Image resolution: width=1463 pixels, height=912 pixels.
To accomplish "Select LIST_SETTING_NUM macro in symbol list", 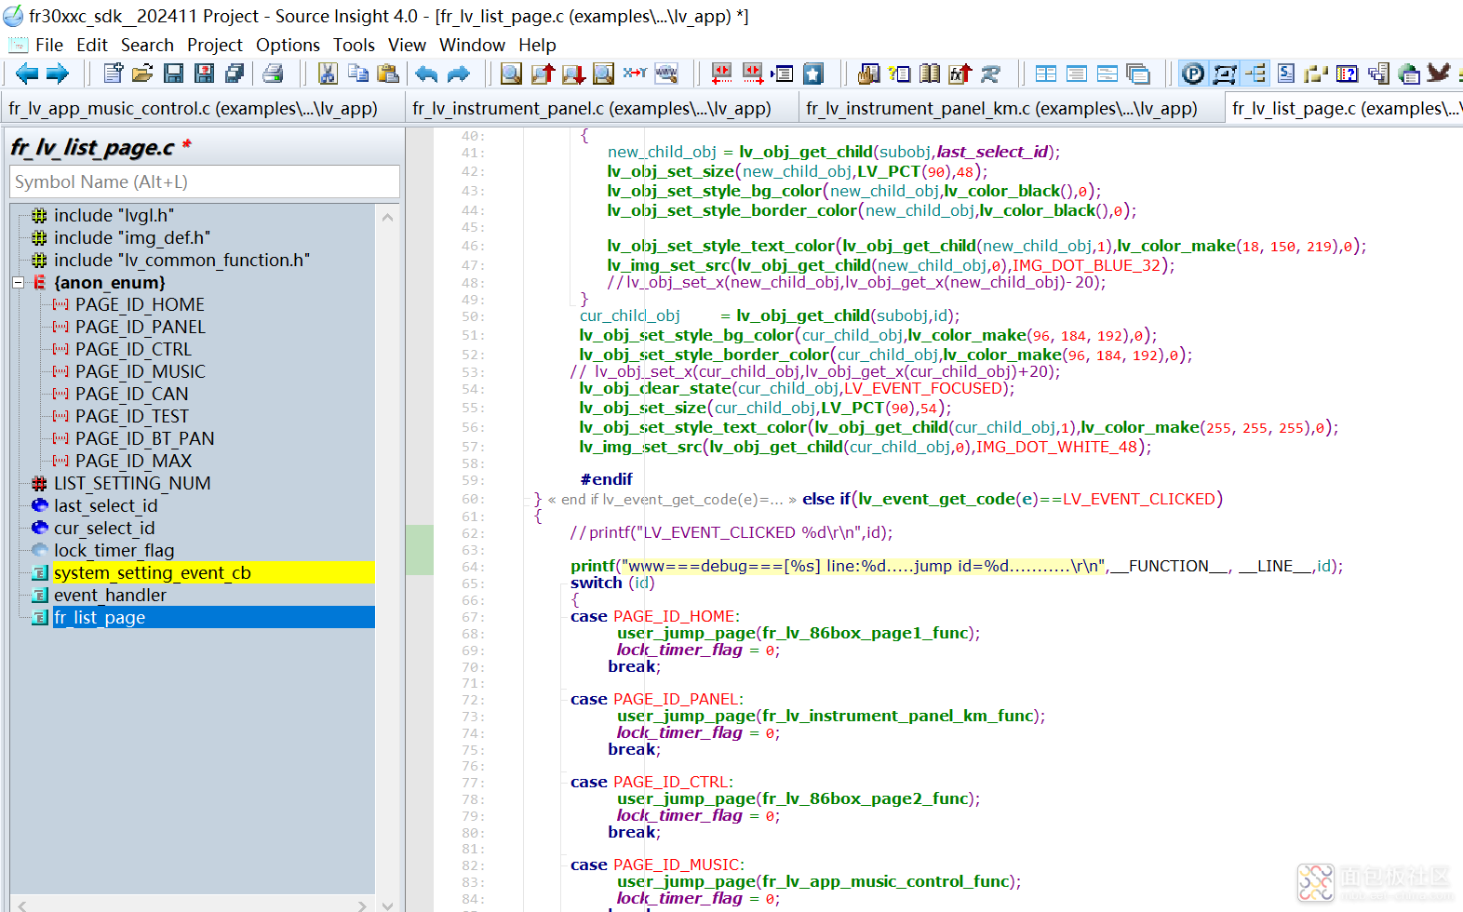I will click(x=132, y=484).
